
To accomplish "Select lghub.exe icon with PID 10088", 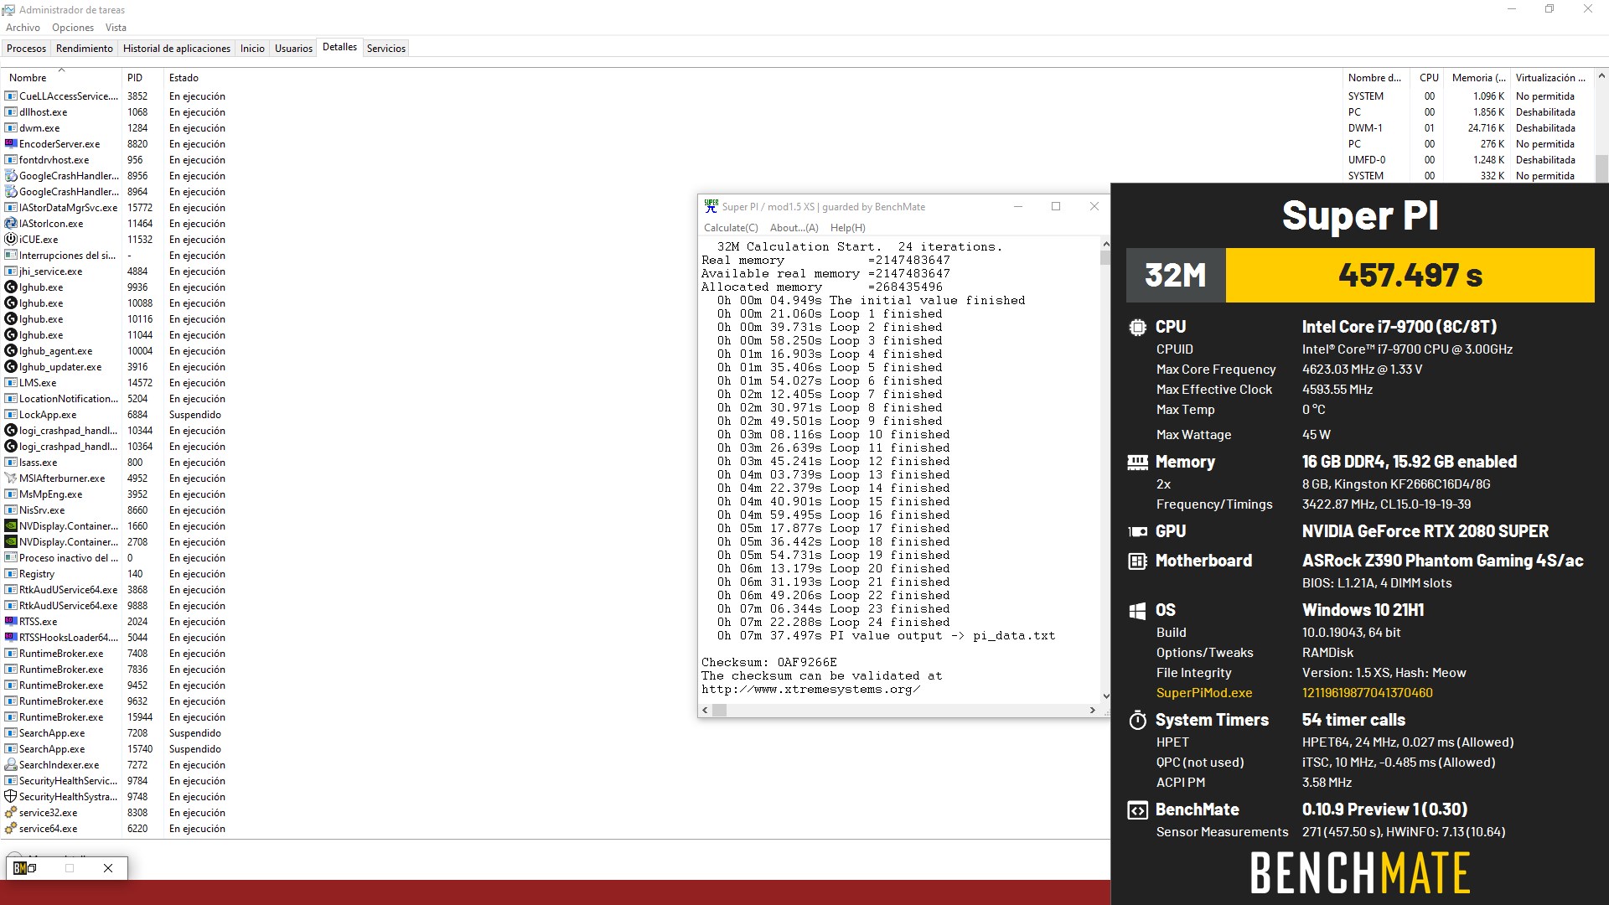I will point(11,303).
